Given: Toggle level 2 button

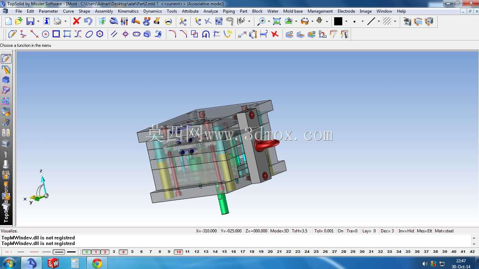Looking at the screenshot, I should point(105,252).
